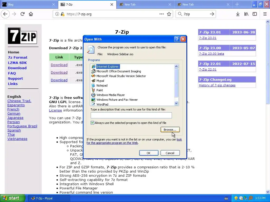Open the hamburger application menu
Image resolution: width=270 pixels, height=202 pixels.
(265, 14)
